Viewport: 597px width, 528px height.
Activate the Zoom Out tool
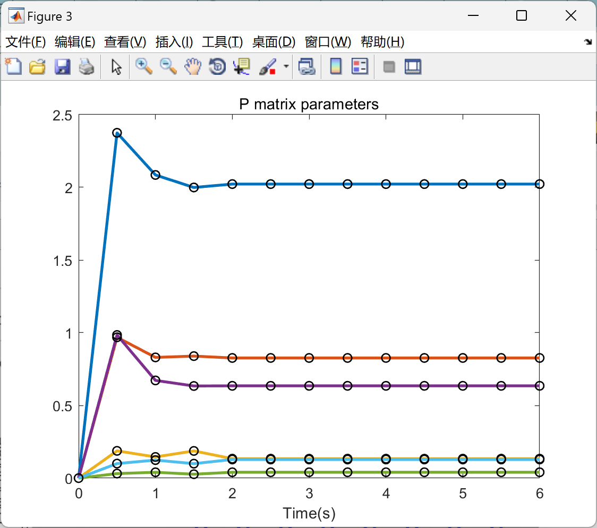[168, 66]
